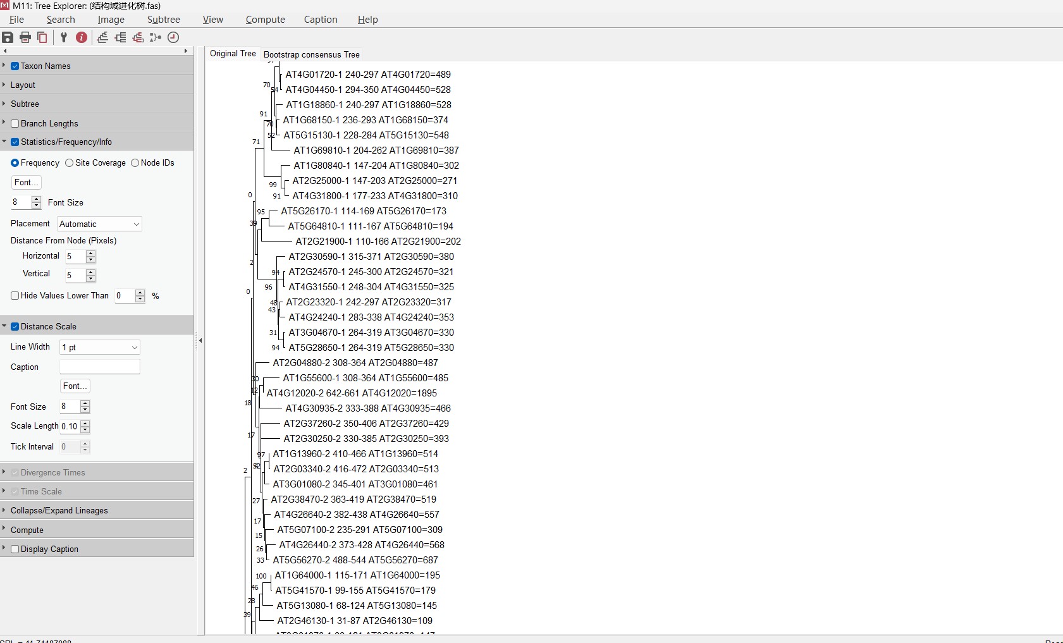Screen dimensions: 1063x643
Task: Open the Placement Automatic dropdown
Action: coord(99,224)
